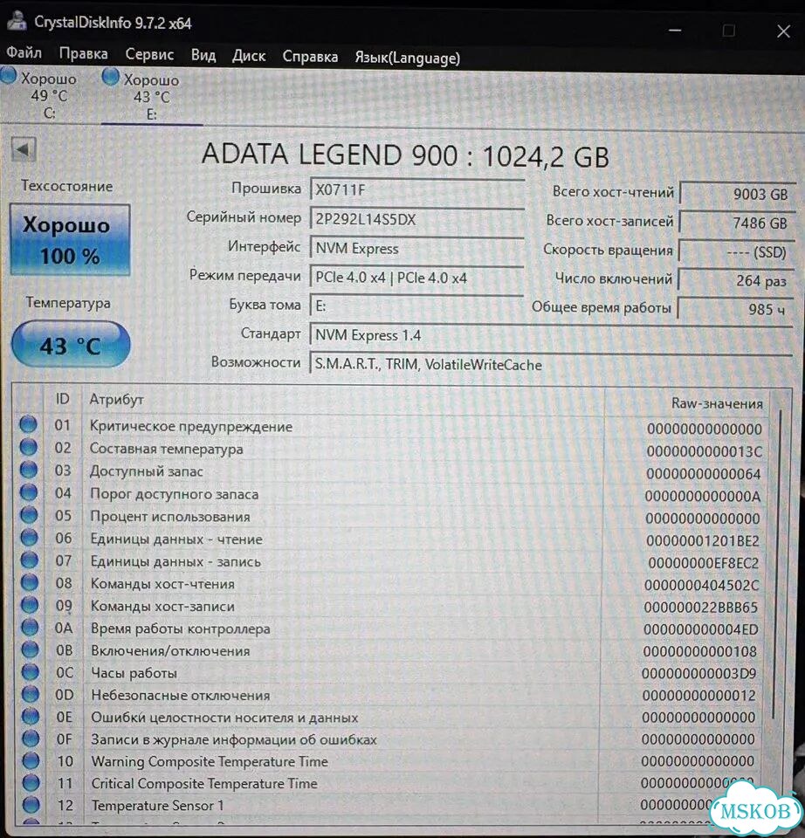Click status icon of attribute 01
This screenshot has width=805, height=838.
tap(28, 424)
